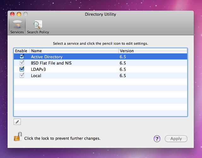Uncheck the LDAPv3 service checkbox
This screenshot has width=202, height=158.
coord(22,69)
